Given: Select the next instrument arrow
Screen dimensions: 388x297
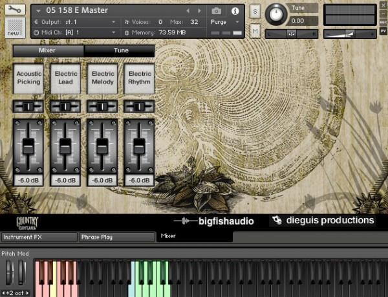Looking at the screenshot, I should (199, 11).
